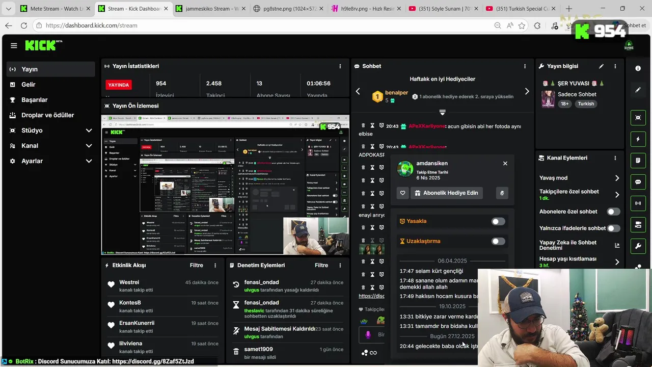Open Filtre in Etkinlik Akışı panel
The height and width of the screenshot is (367, 652).
tap(196, 265)
